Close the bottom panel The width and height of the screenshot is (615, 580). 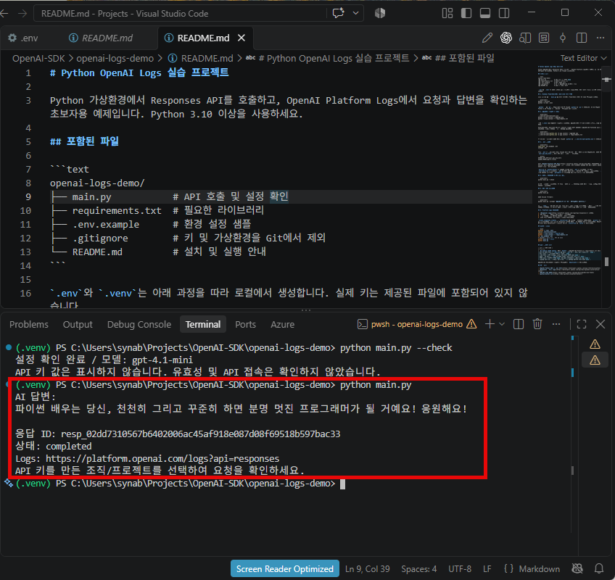coord(600,324)
